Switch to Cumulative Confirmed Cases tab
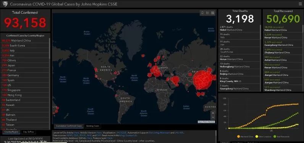The width and height of the screenshot is (304, 143). (x=69, y=126)
